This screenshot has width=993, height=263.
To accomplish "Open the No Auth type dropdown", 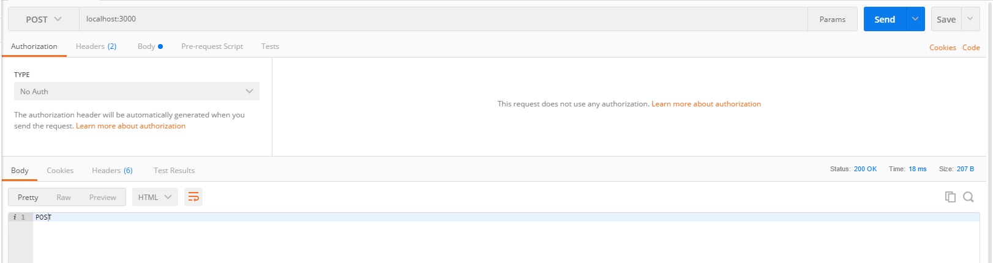I will pos(137,91).
